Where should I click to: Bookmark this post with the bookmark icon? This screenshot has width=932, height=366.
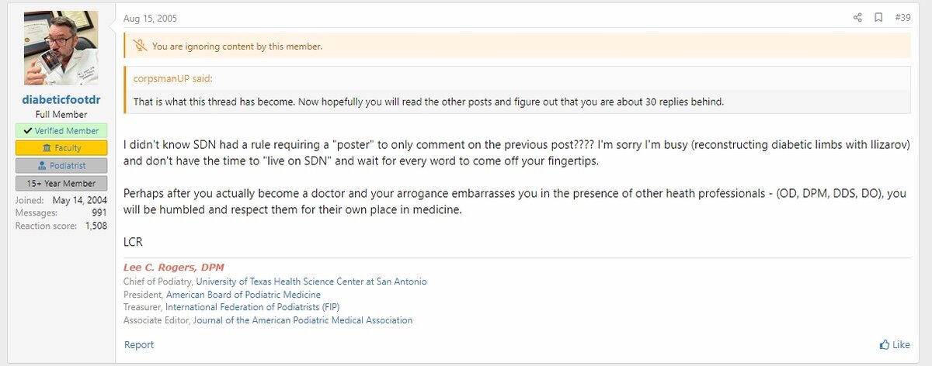coord(878,17)
